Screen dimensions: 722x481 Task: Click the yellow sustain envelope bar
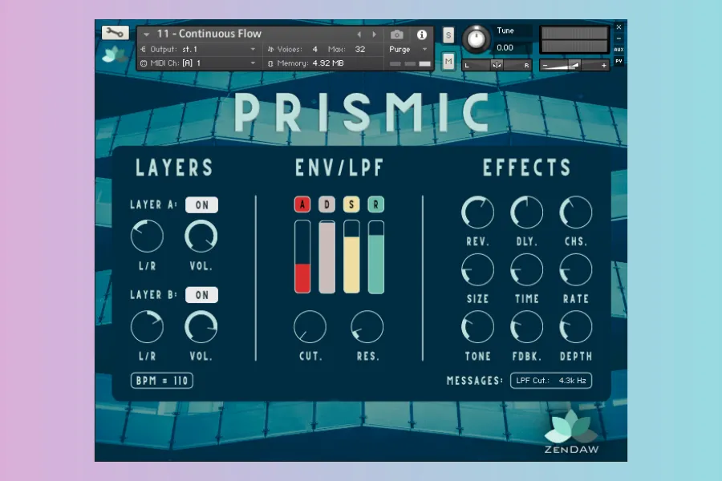[351, 257]
